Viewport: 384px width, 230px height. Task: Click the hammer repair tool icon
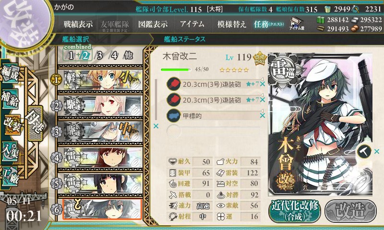click(x=364, y=151)
